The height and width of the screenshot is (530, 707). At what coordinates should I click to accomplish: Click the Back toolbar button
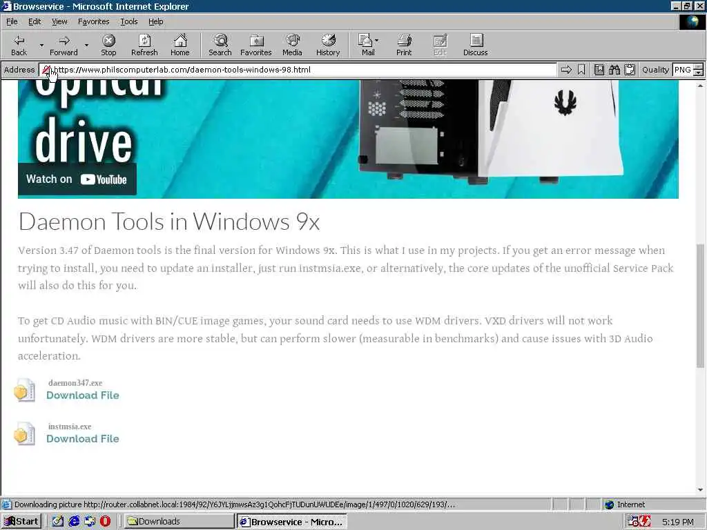click(x=19, y=45)
